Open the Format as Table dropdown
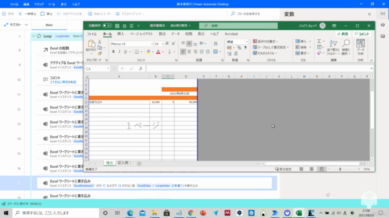The image size is (389, 218). [x=271, y=47]
